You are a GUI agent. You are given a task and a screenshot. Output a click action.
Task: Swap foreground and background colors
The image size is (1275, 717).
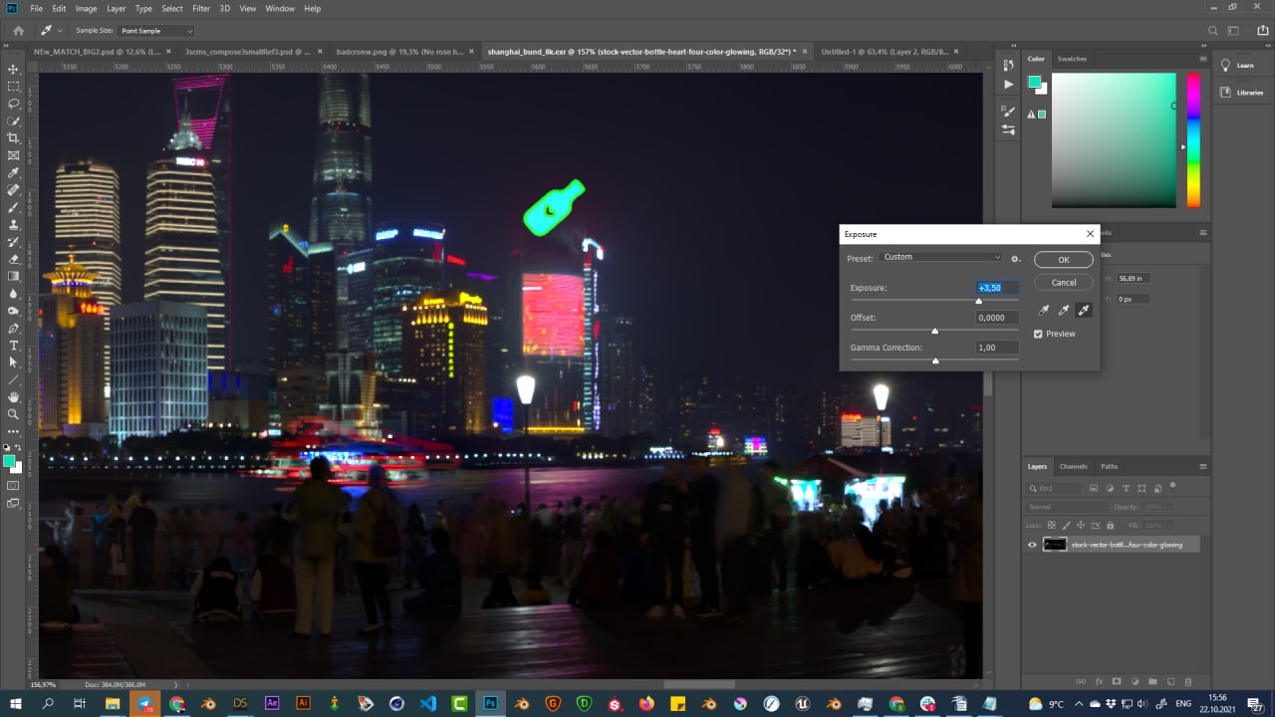[20, 449]
